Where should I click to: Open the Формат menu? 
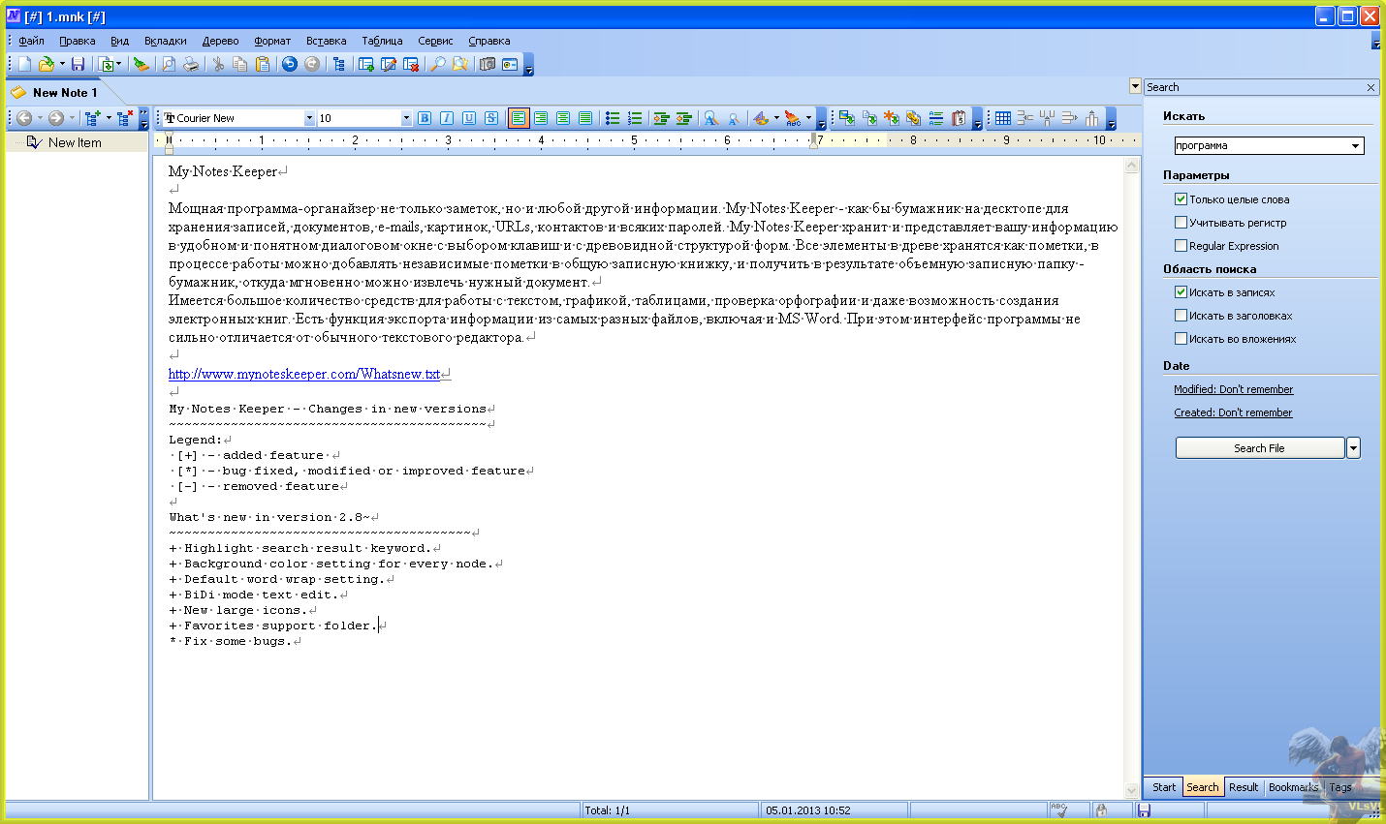coord(272,41)
